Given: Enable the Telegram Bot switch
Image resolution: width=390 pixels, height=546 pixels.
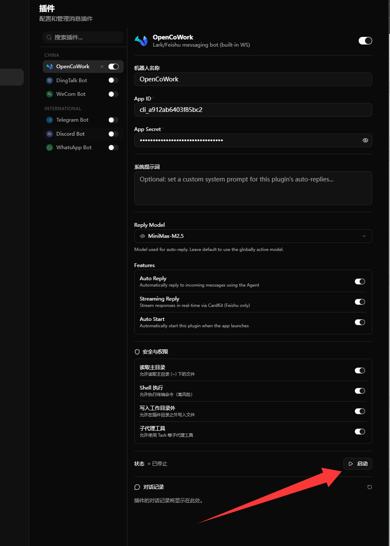Looking at the screenshot, I should [x=113, y=120].
